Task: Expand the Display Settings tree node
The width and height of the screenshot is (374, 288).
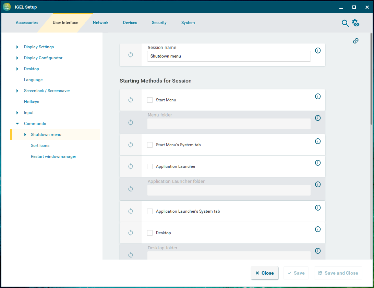Action: point(17,47)
